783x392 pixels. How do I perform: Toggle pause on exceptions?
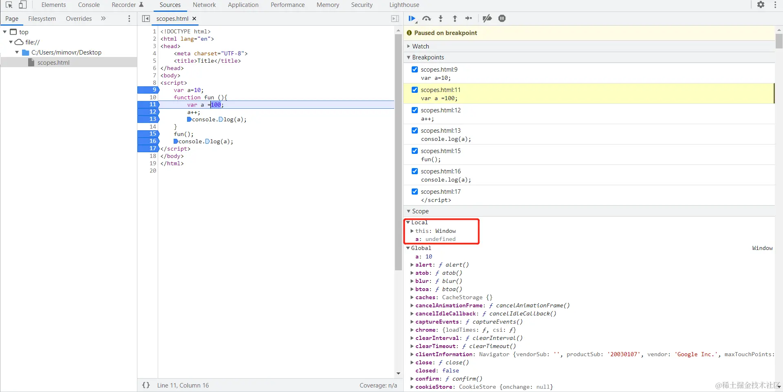click(x=502, y=18)
